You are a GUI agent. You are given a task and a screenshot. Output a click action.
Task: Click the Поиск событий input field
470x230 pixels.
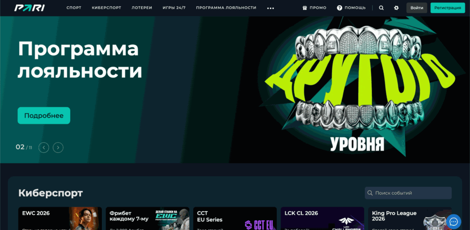[x=408, y=193]
